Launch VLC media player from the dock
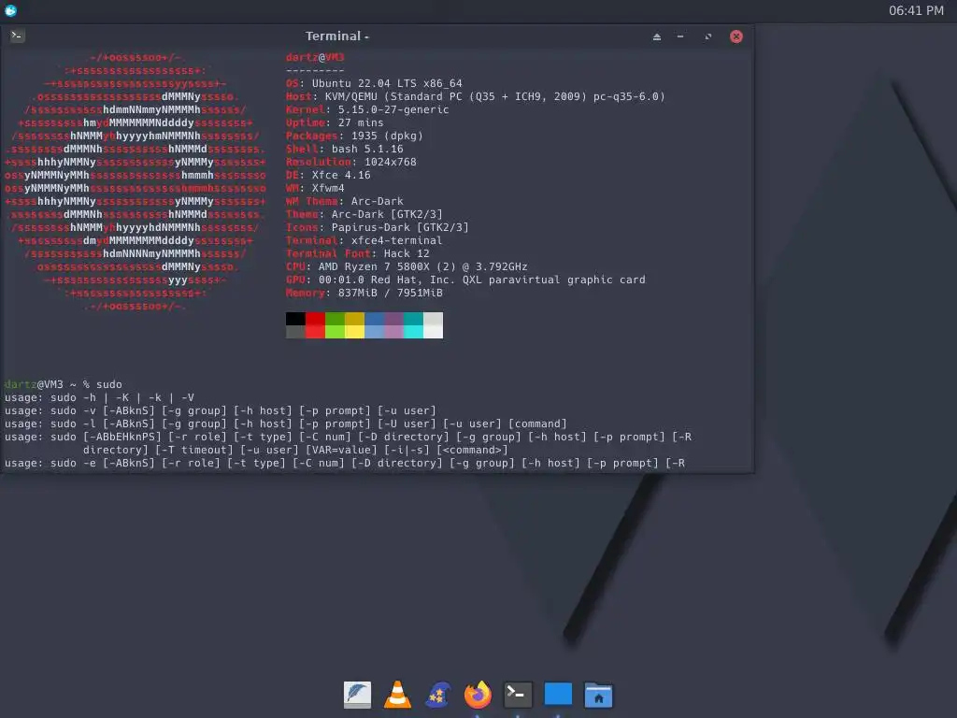 tap(397, 695)
